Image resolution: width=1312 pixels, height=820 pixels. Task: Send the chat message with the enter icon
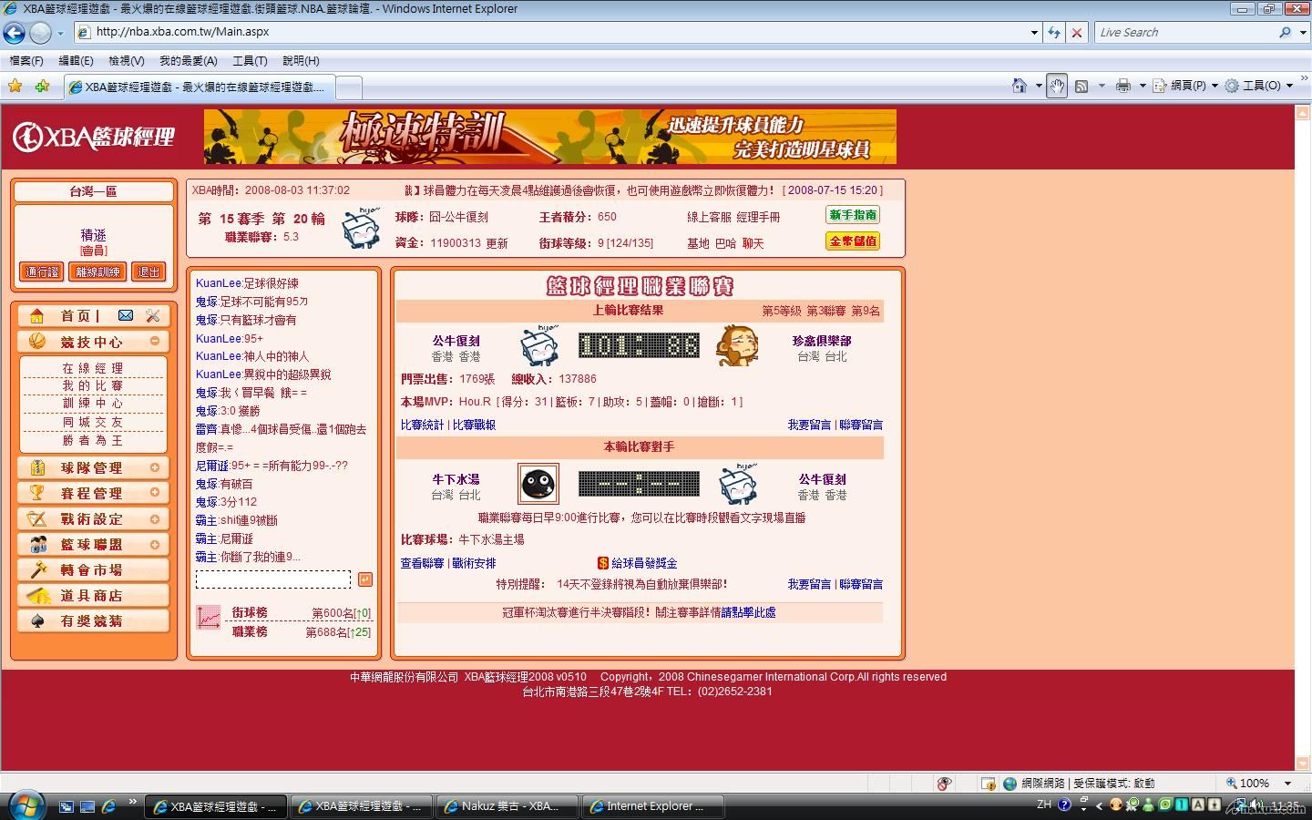(x=364, y=579)
